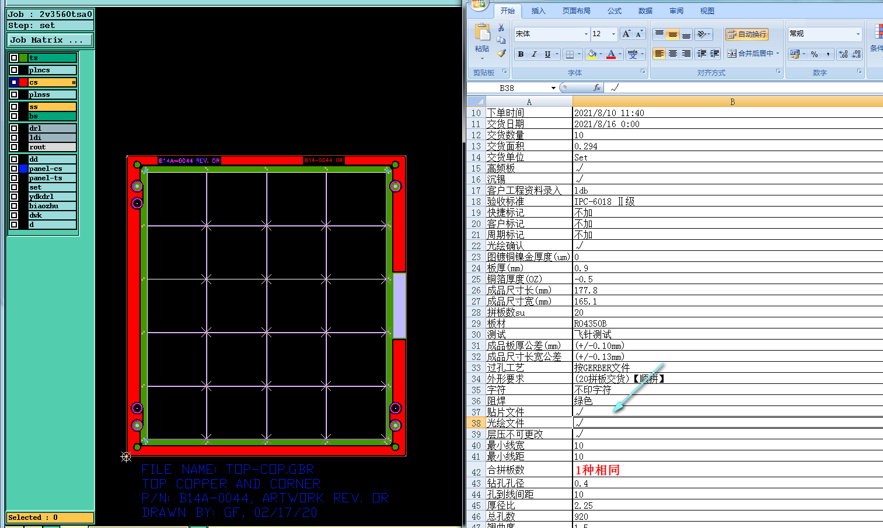The height and width of the screenshot is (528, 883).
Task: Open the paste options dropdown arrow
Action: pyautogui.click(x=482, y=58)
